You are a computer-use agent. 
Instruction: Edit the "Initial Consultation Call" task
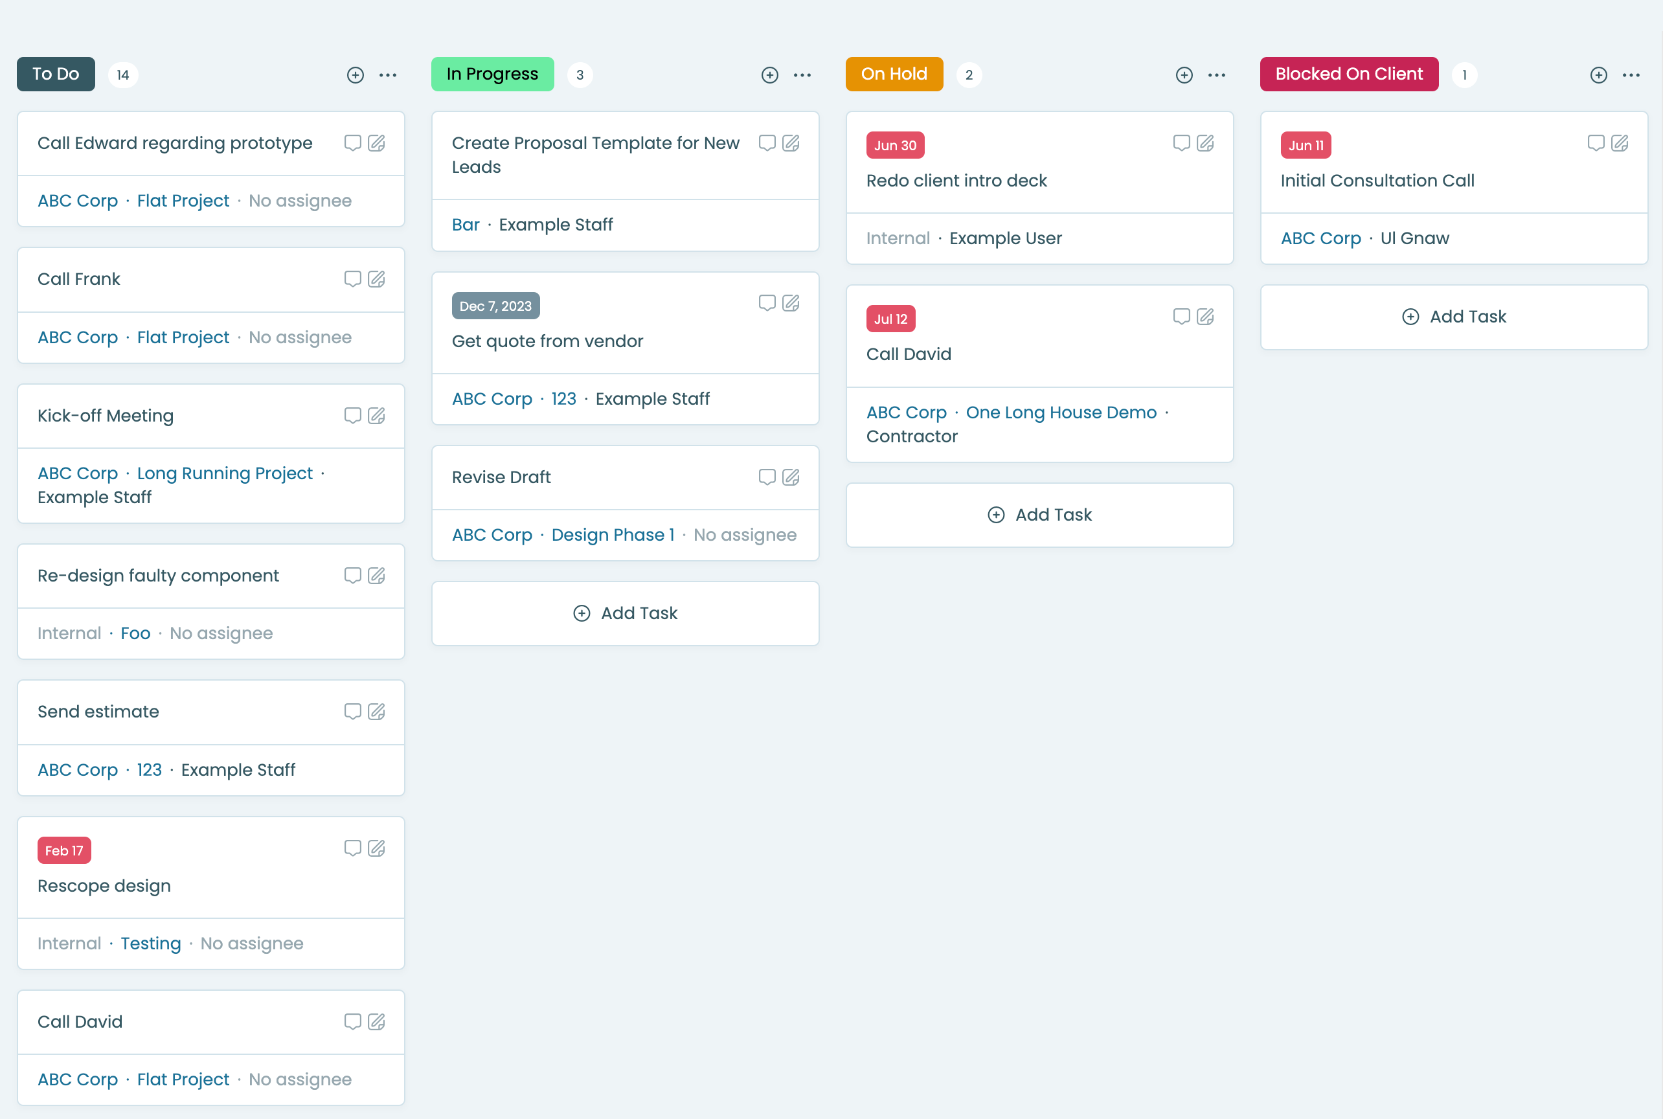point(1620,142)
